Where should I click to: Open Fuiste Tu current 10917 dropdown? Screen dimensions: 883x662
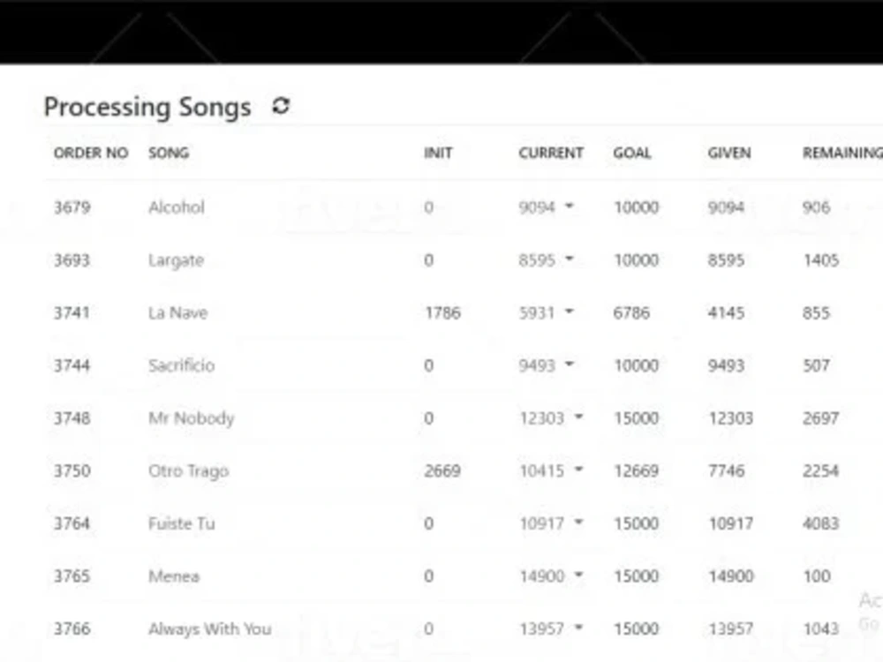pyautogui.click(x=579, y=523)
